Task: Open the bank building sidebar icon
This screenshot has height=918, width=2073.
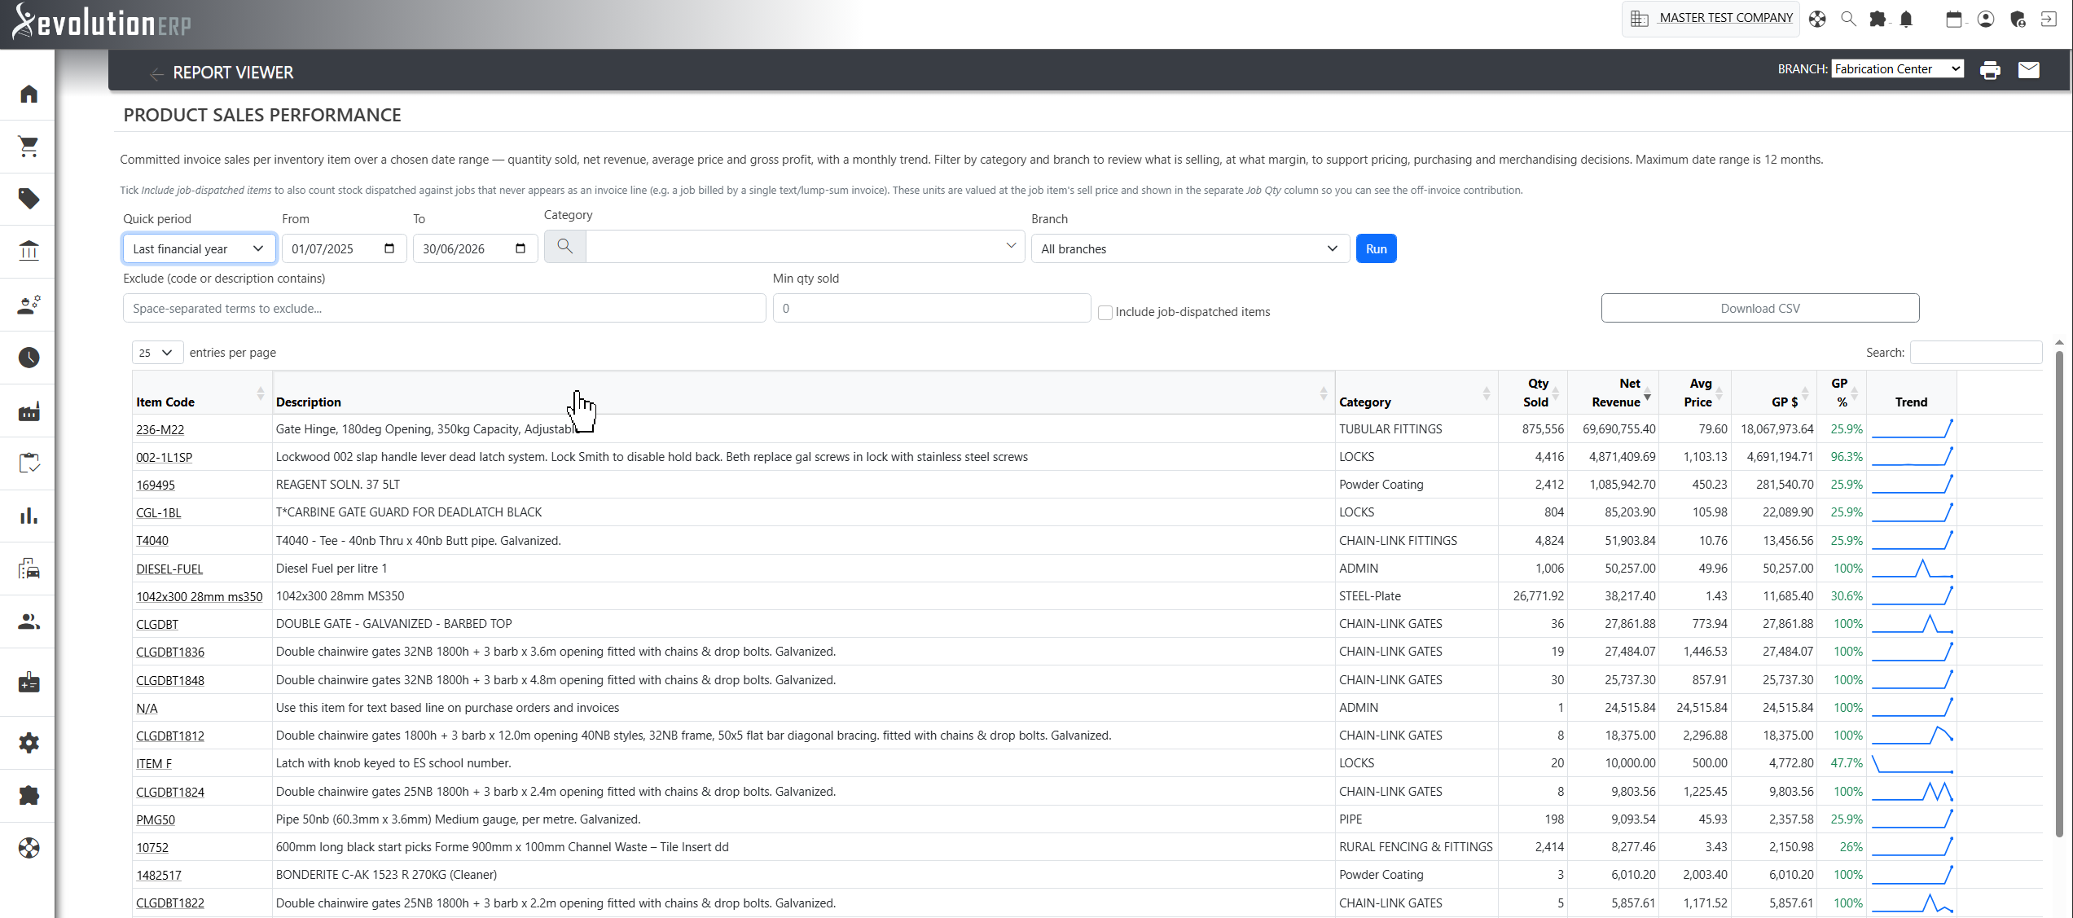Action: click(x=29, y=251)
